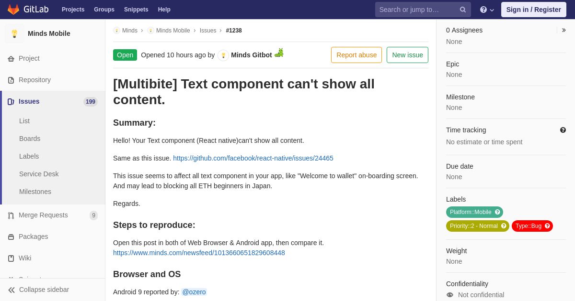Click the Priority::2 - Normal label
The height and width of the screenshot is (301, 575).
[x=473, y=226]
